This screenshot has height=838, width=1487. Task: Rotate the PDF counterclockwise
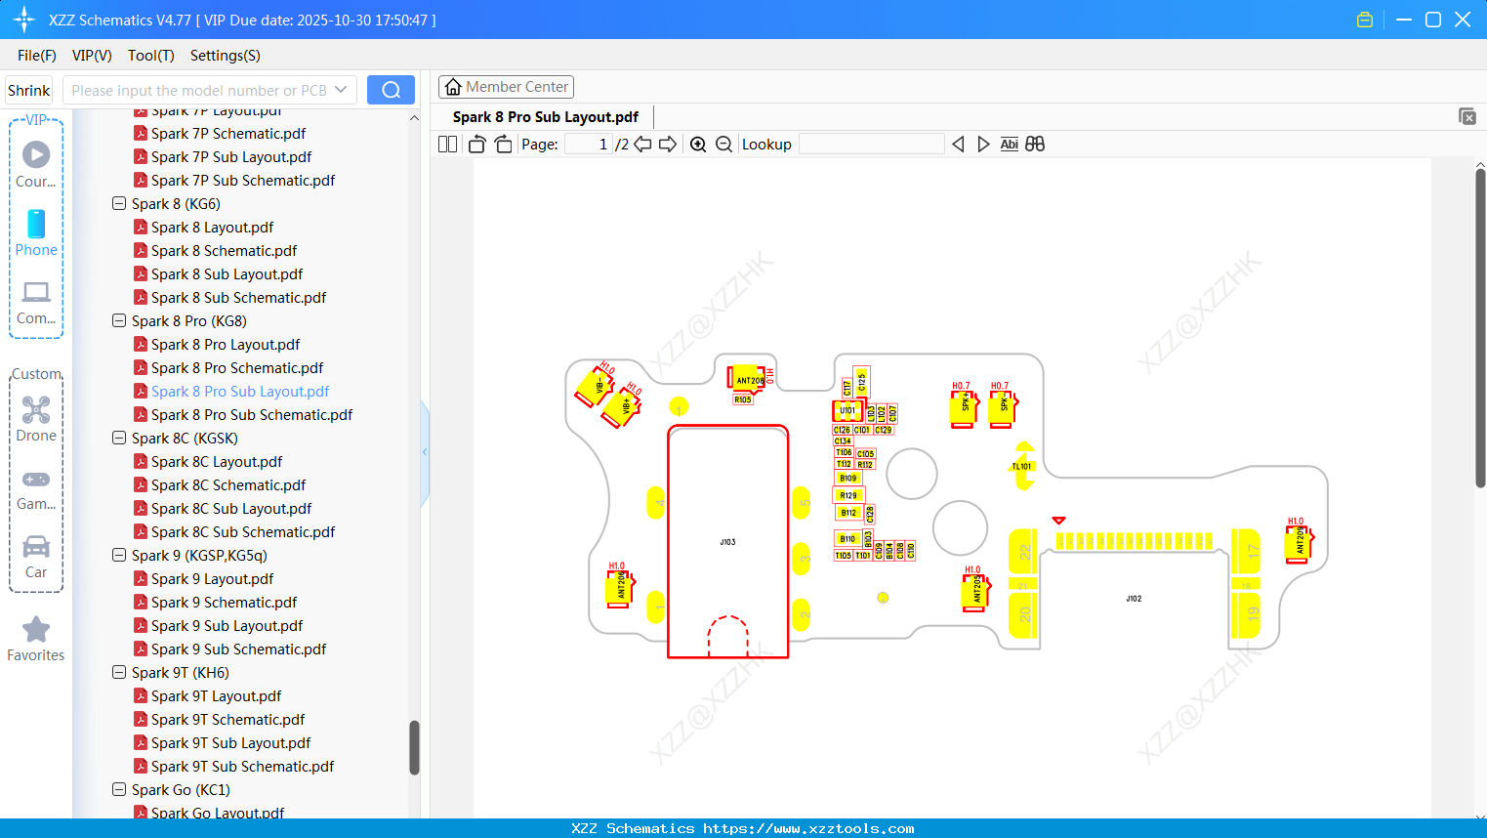click(475, 144)
